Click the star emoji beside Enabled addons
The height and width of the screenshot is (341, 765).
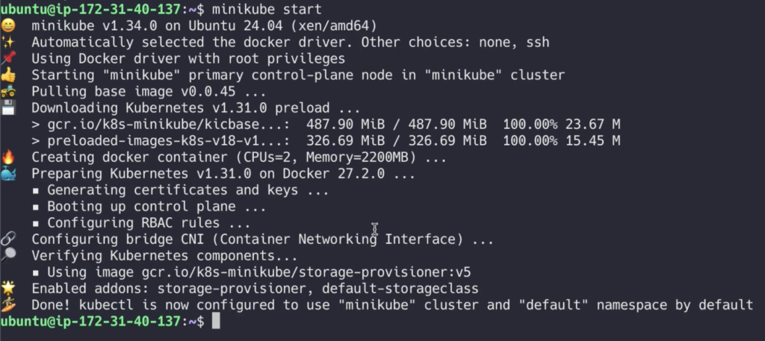(x=7, y=288)
